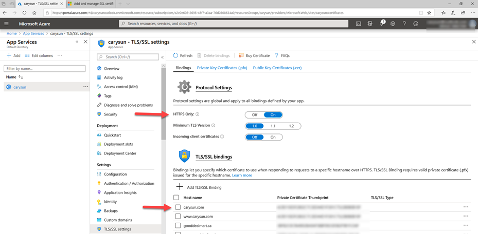Check the carysun.com binding checkbox
Screen dimensions: 478x234
click(x=178, y=207)
